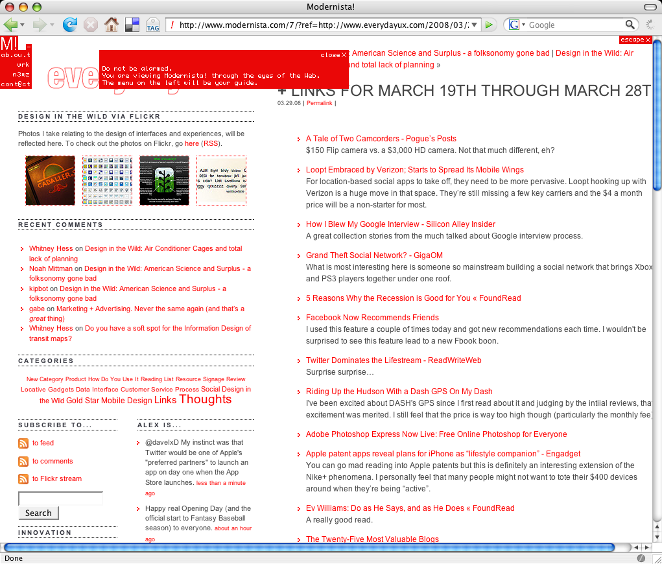Open commenter 'kipbot' link
This screenshot has width=662, height=564.
38,288
